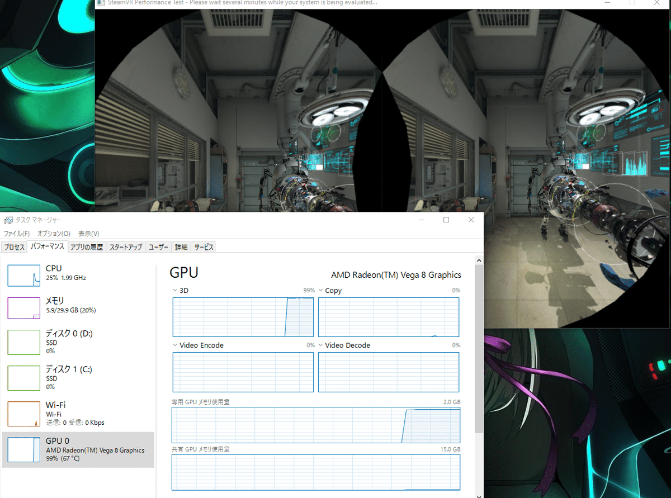The height and width of the screenshot is (498, 671).
Task: Open the Video Encode engine dropdown
Action: coord(176,345)
